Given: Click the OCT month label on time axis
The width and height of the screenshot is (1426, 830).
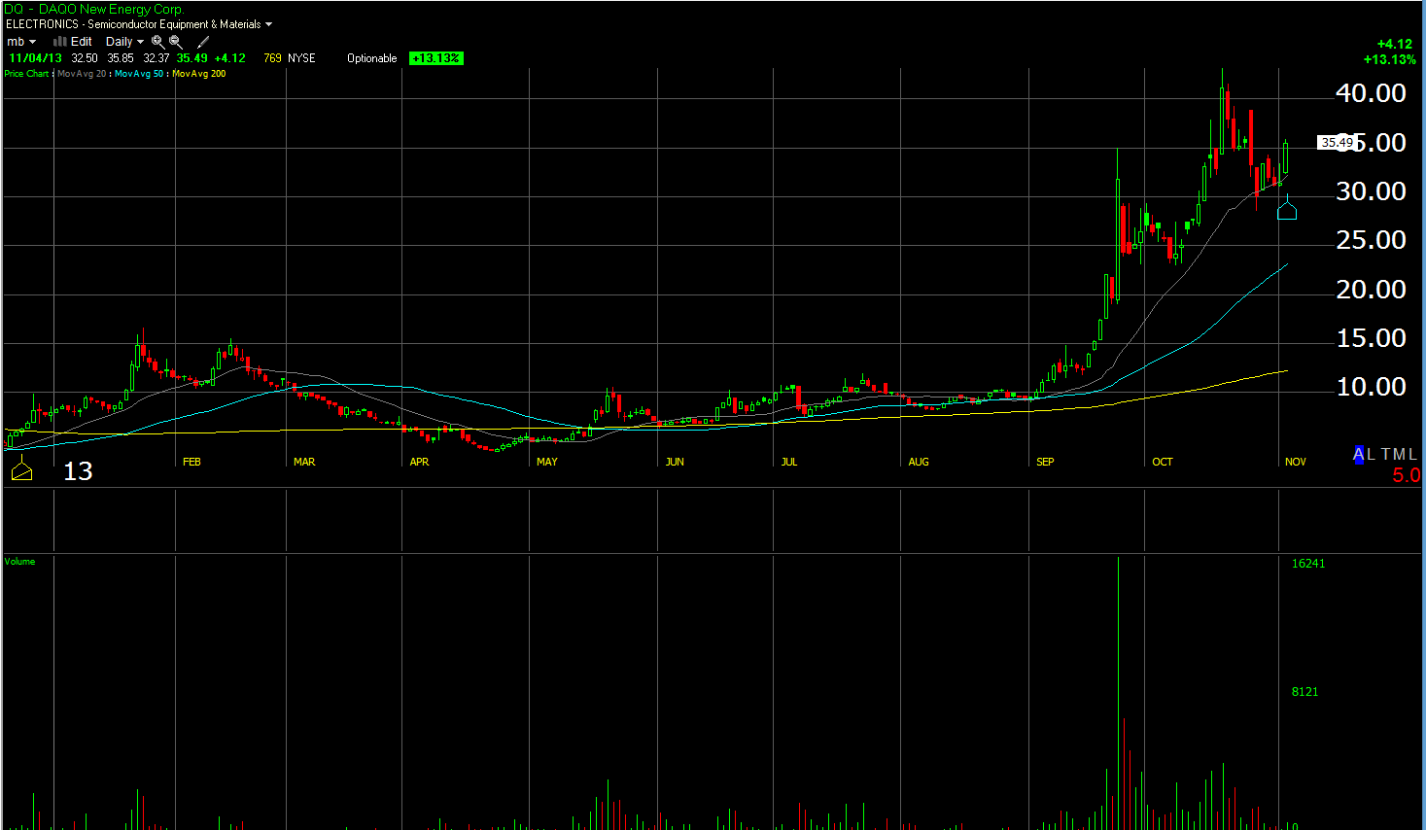Looking at the screenshot, I should [1163, 462].
